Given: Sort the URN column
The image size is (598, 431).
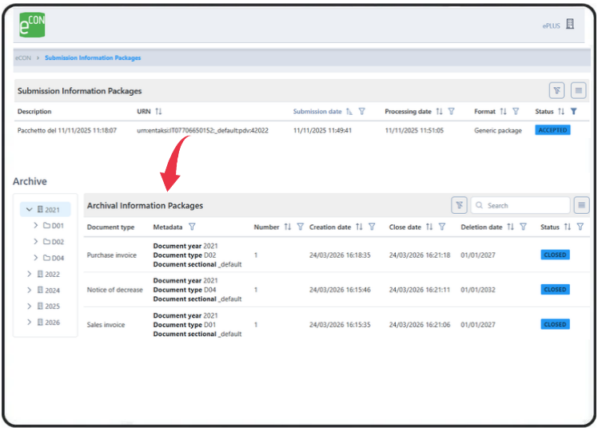Looking at the screenshot, I should click(x=158, y=112).
